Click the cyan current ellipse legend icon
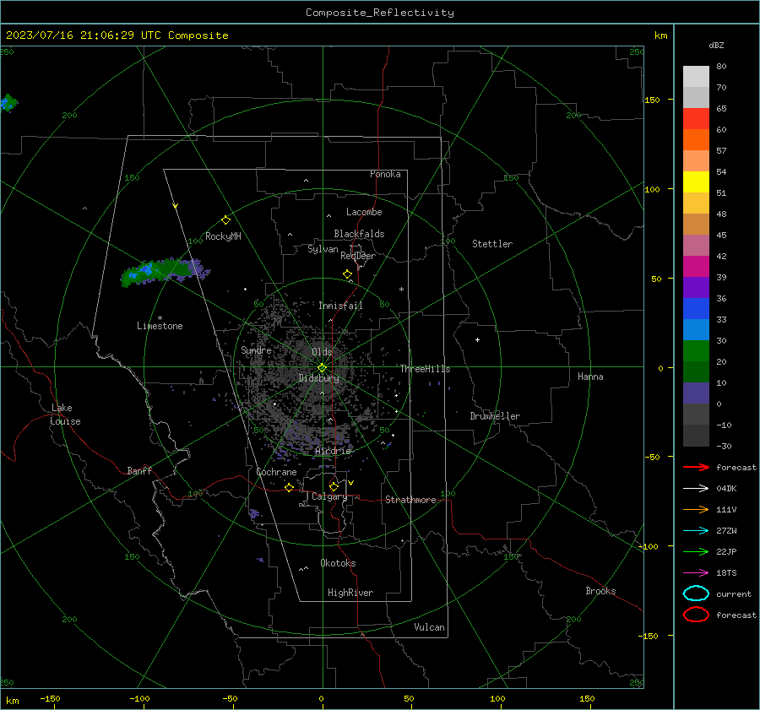This screenshot has height=710, width=760. 696,593
